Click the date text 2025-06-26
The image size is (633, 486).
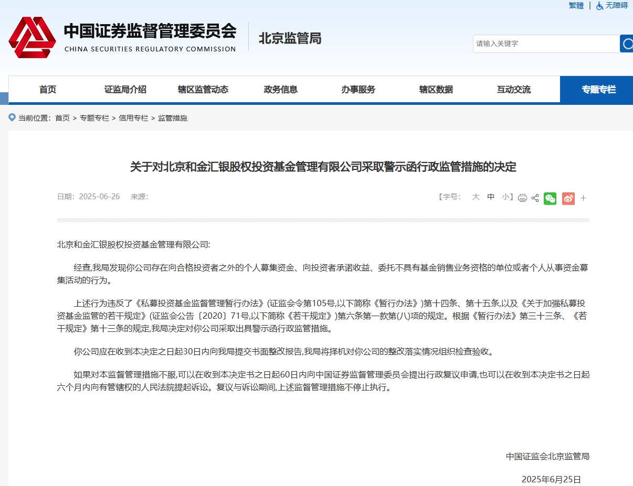[99, 197]
